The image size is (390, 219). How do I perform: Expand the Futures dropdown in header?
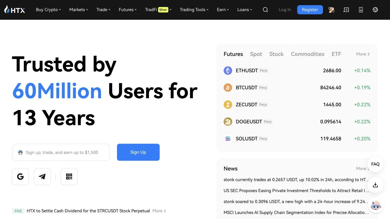point(128,10)
